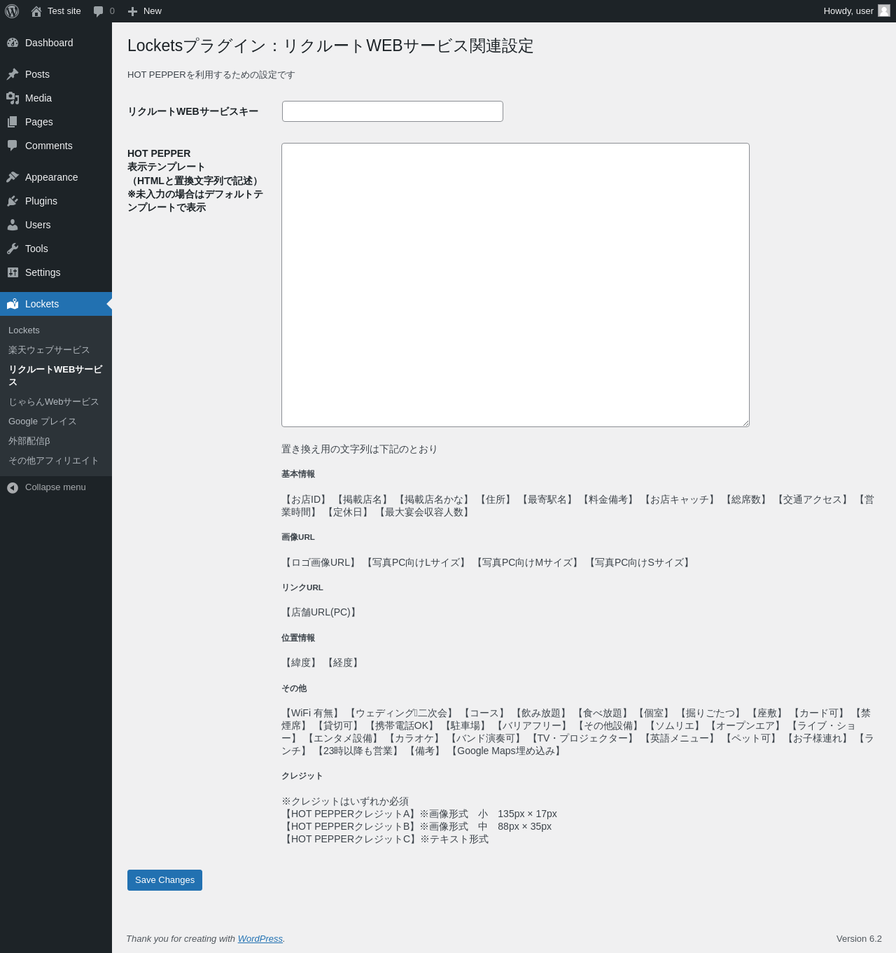Focus the リクルートWEBサービスキー input field
896x953 pixels.
pos(392,111)
